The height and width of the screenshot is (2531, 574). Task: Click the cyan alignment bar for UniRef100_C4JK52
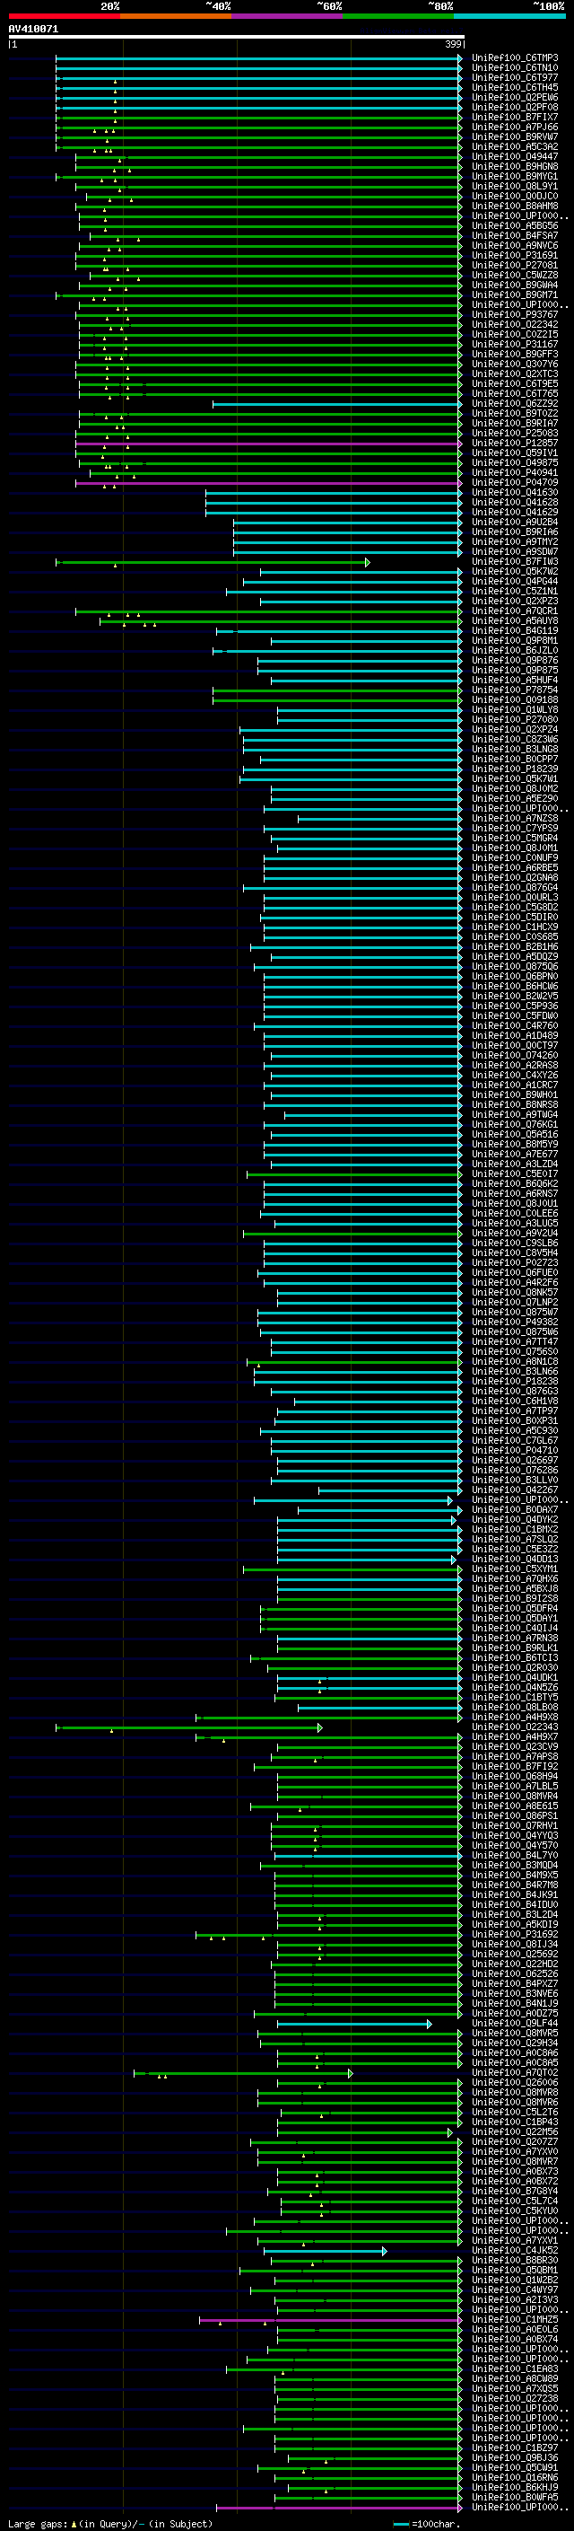pyautogui.click(x=325, y=2250)
